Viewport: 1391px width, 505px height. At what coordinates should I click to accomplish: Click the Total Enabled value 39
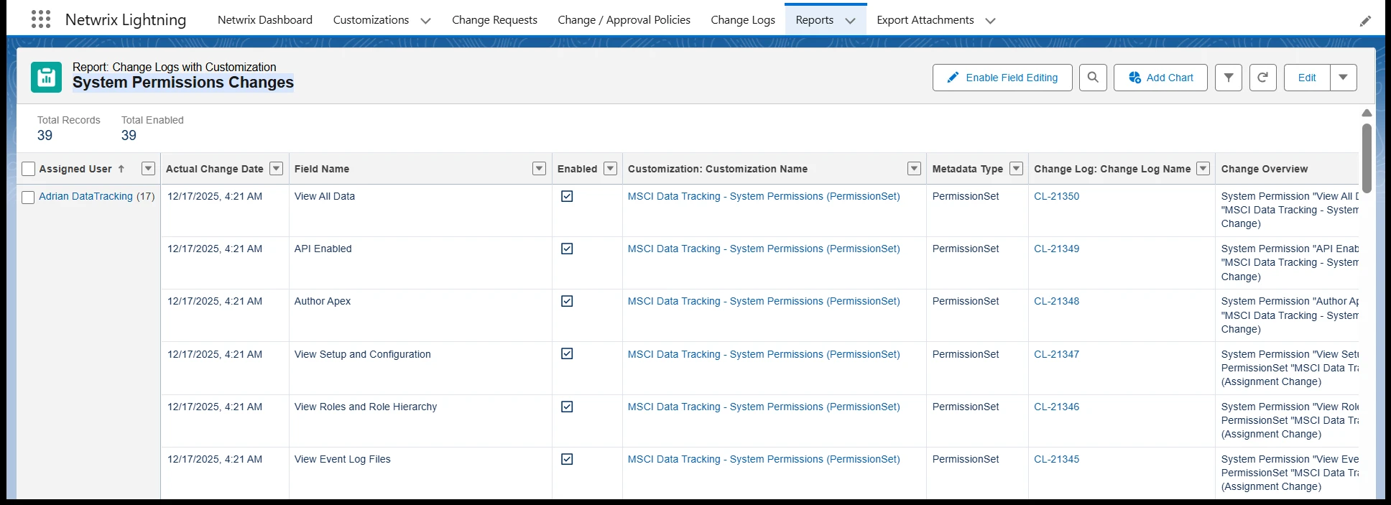(129, 135)
